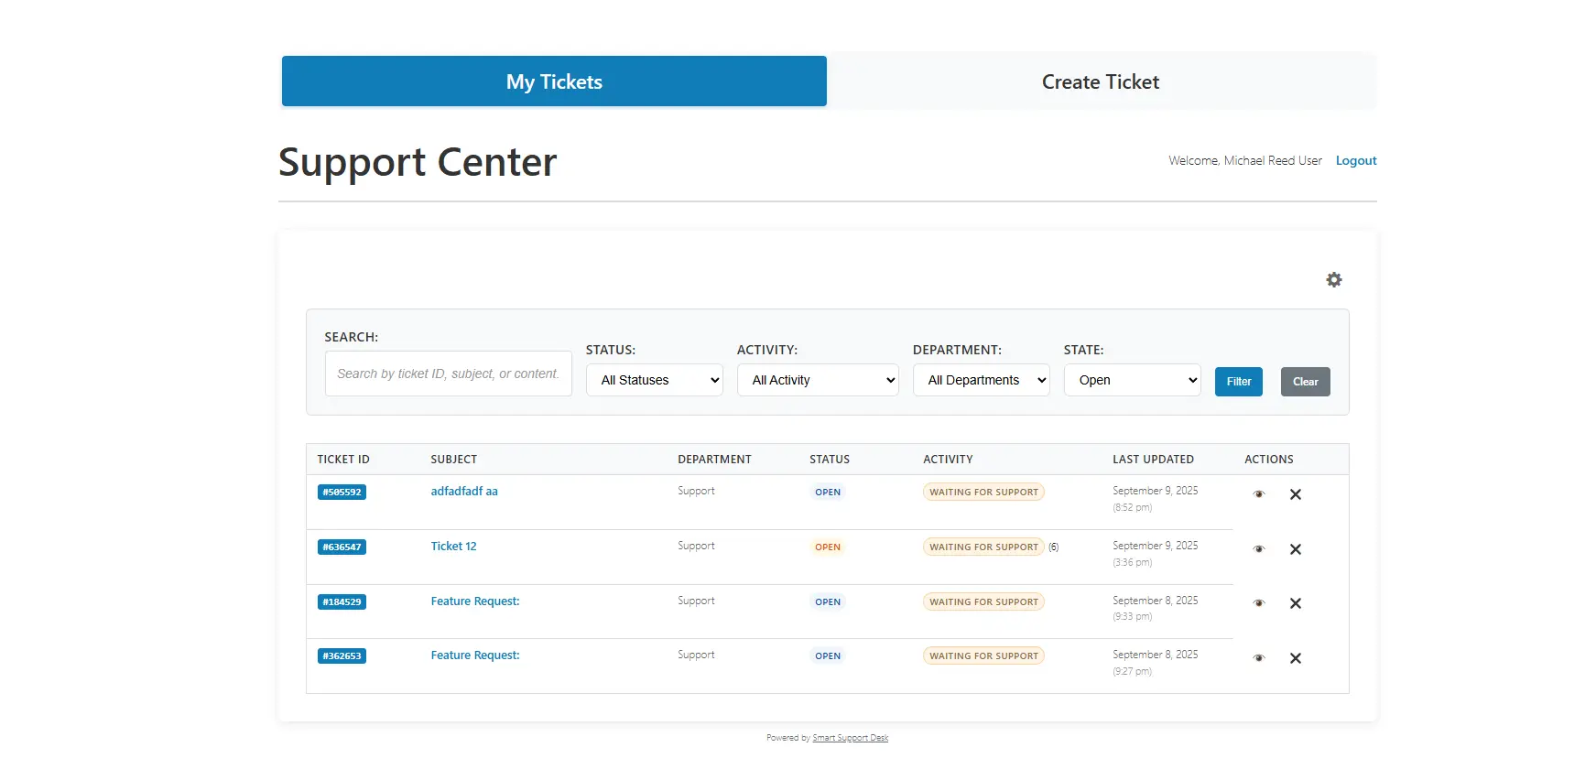Screen dimensions: 1596x780
Task: Close ticket #505592 using the X icon
Action: (1296, 494)
